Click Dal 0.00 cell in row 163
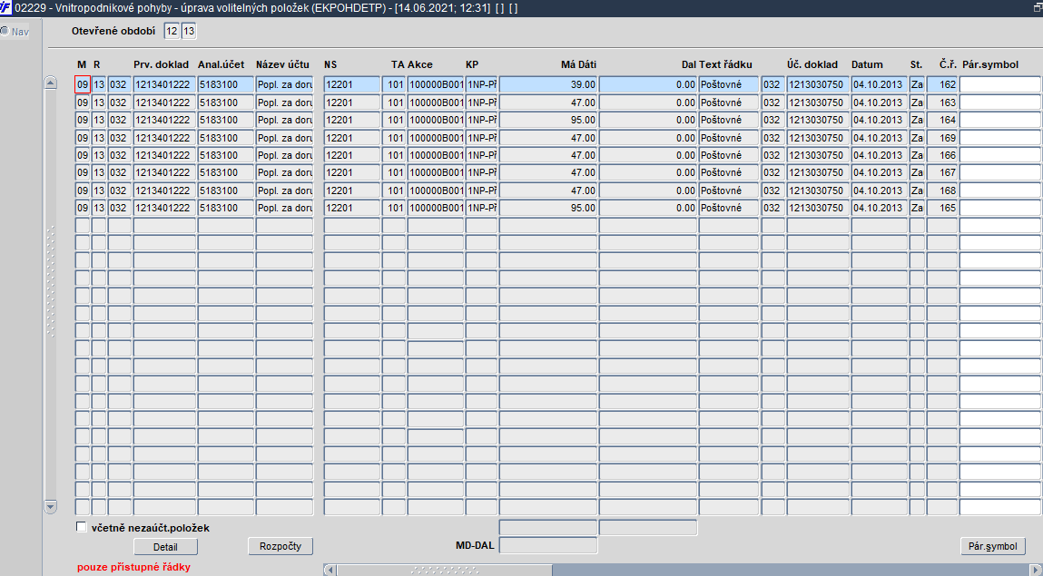1043x576 pixels. 648,103
